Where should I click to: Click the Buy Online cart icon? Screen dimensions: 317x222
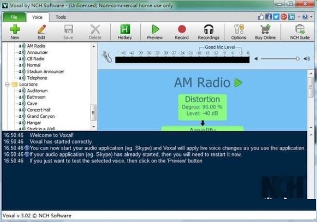265,29
